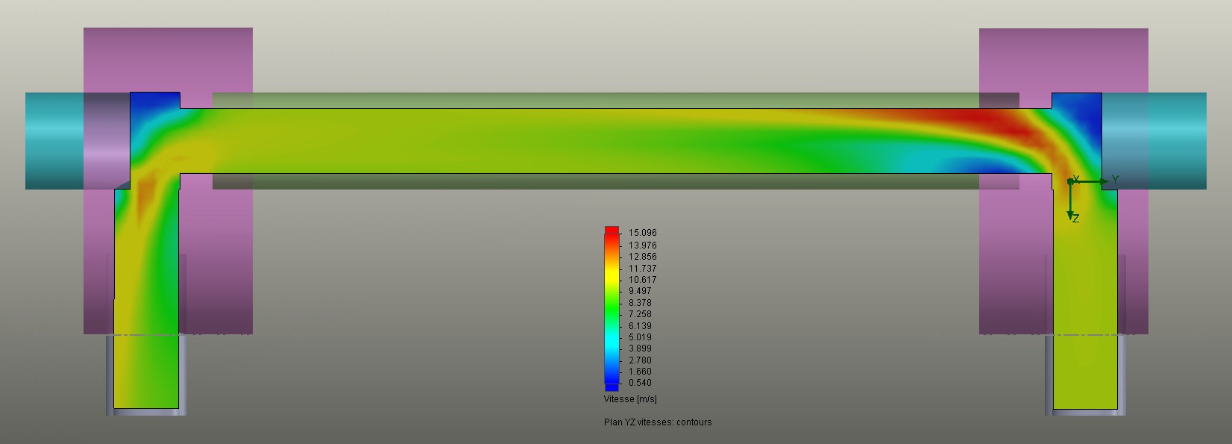This screenshot has width=1232, height=444.
Task: Select the "Vitesse [m/s]" legend title
Action: 630,399
